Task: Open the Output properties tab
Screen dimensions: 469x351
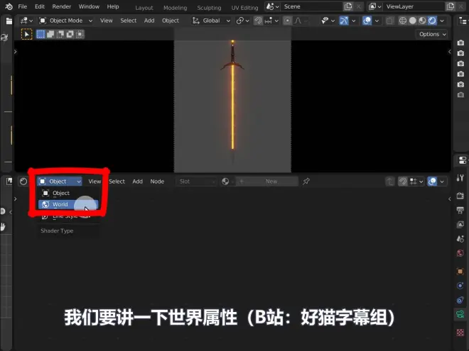Action: point(460,210)
